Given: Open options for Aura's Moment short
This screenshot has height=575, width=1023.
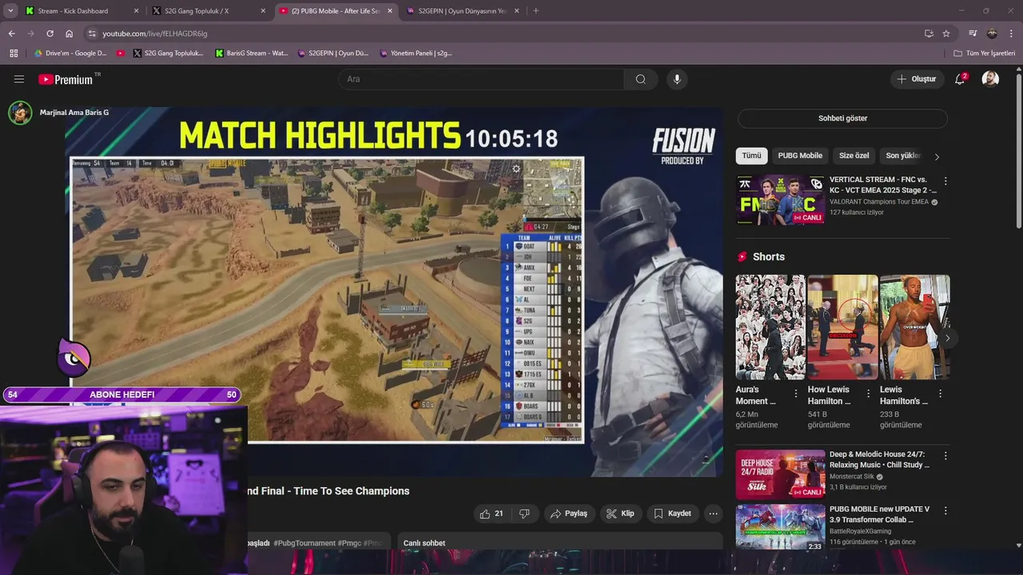Looking at the screenshot, I should (795, 394).
